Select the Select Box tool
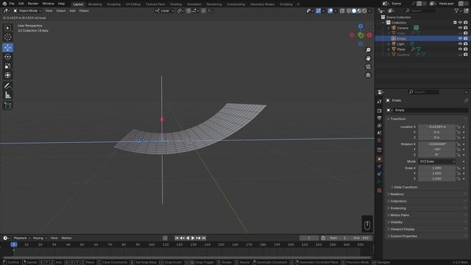The width and height of the screenshot is (471, 265). (x=7, y=28)
